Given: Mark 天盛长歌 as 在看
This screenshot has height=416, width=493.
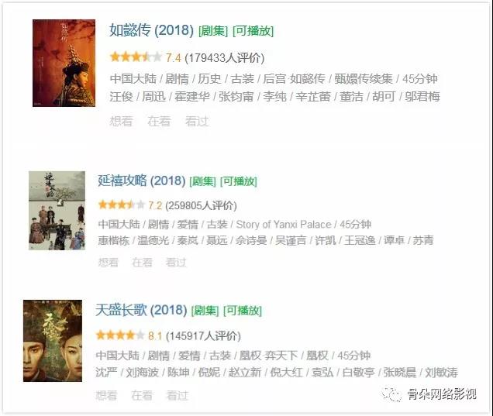Looking at the screenshot, I should pos(142,395).
